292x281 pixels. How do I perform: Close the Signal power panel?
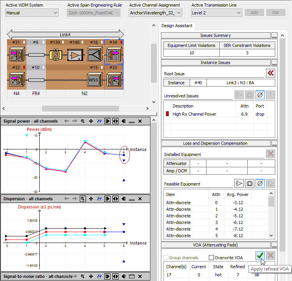(x=140, y=121)
